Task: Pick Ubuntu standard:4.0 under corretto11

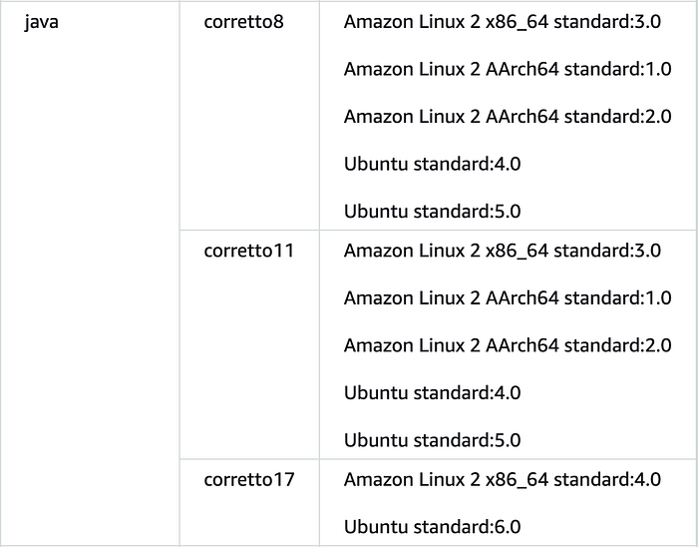Action: pyautogui.click(x=432, y=392)
